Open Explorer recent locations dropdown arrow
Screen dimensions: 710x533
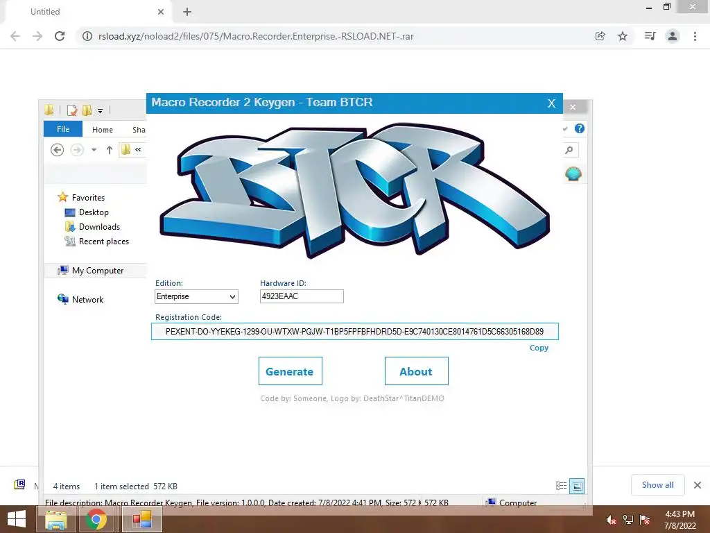(x=94, y=150)
